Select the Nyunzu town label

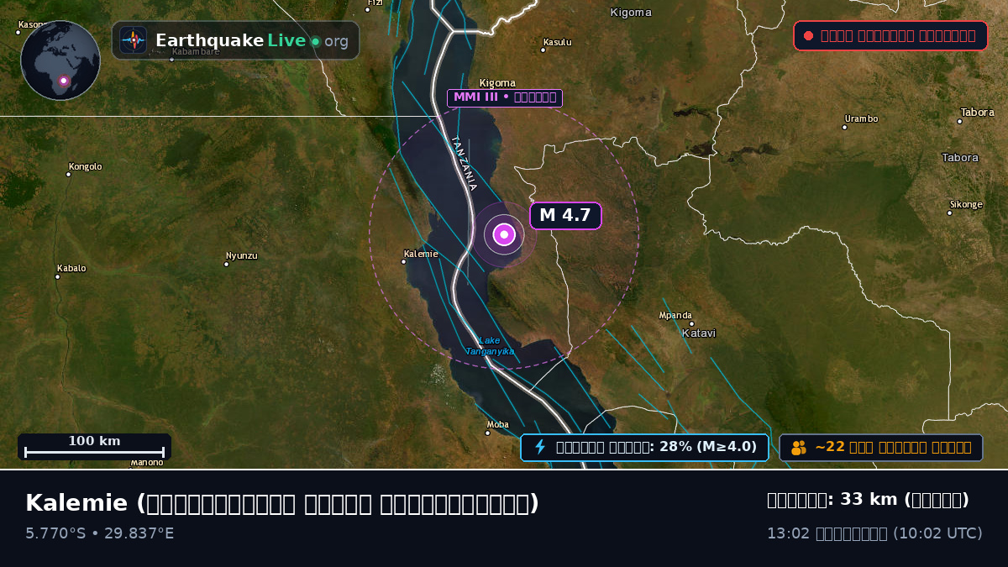242,255
